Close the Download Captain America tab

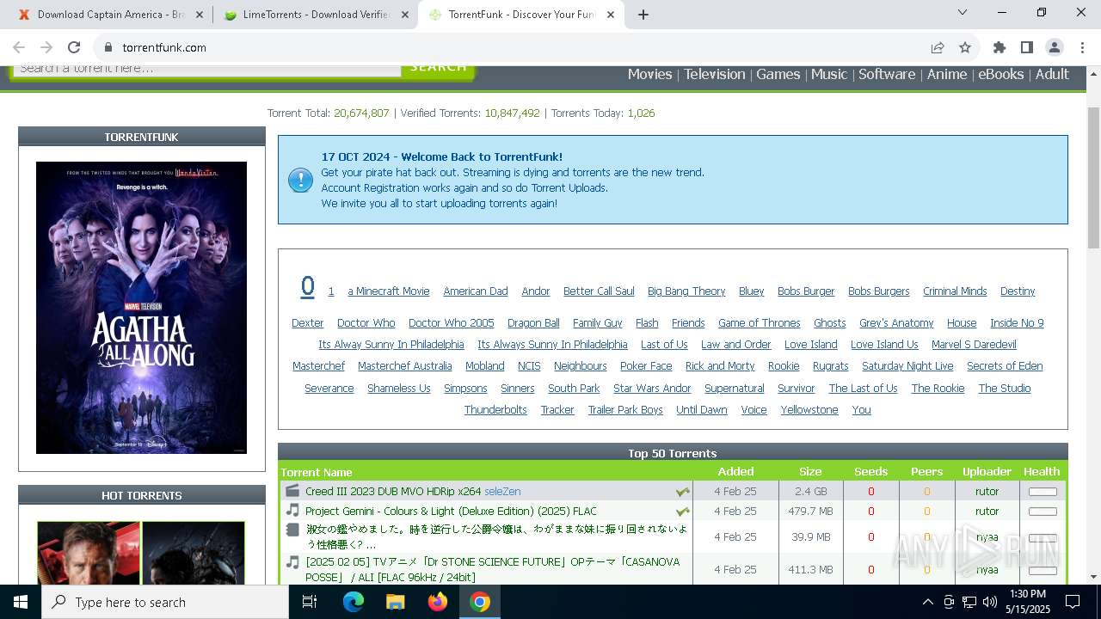(200, 15)
